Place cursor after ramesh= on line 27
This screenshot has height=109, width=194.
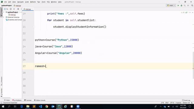pos(46,66)
